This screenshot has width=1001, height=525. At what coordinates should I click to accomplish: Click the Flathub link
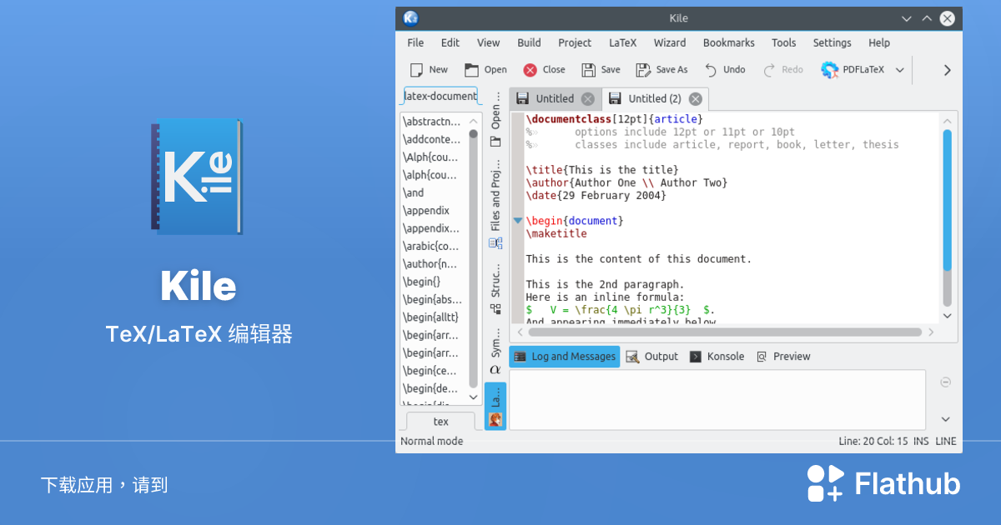(883, 483)
